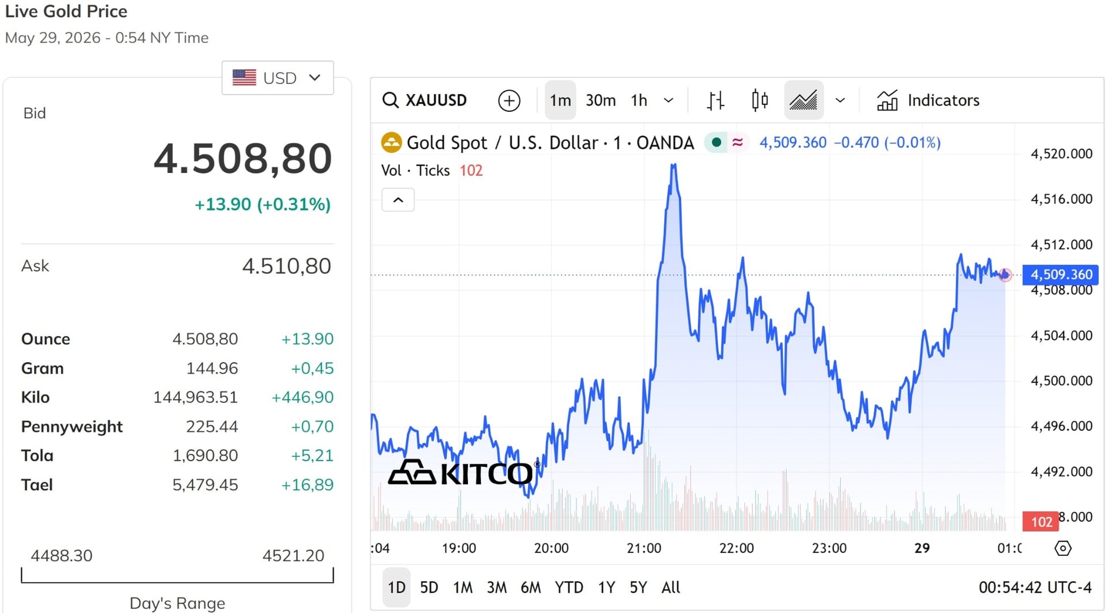
Task: Expand the chart style dropdown arrow
Action: point(840,100)
